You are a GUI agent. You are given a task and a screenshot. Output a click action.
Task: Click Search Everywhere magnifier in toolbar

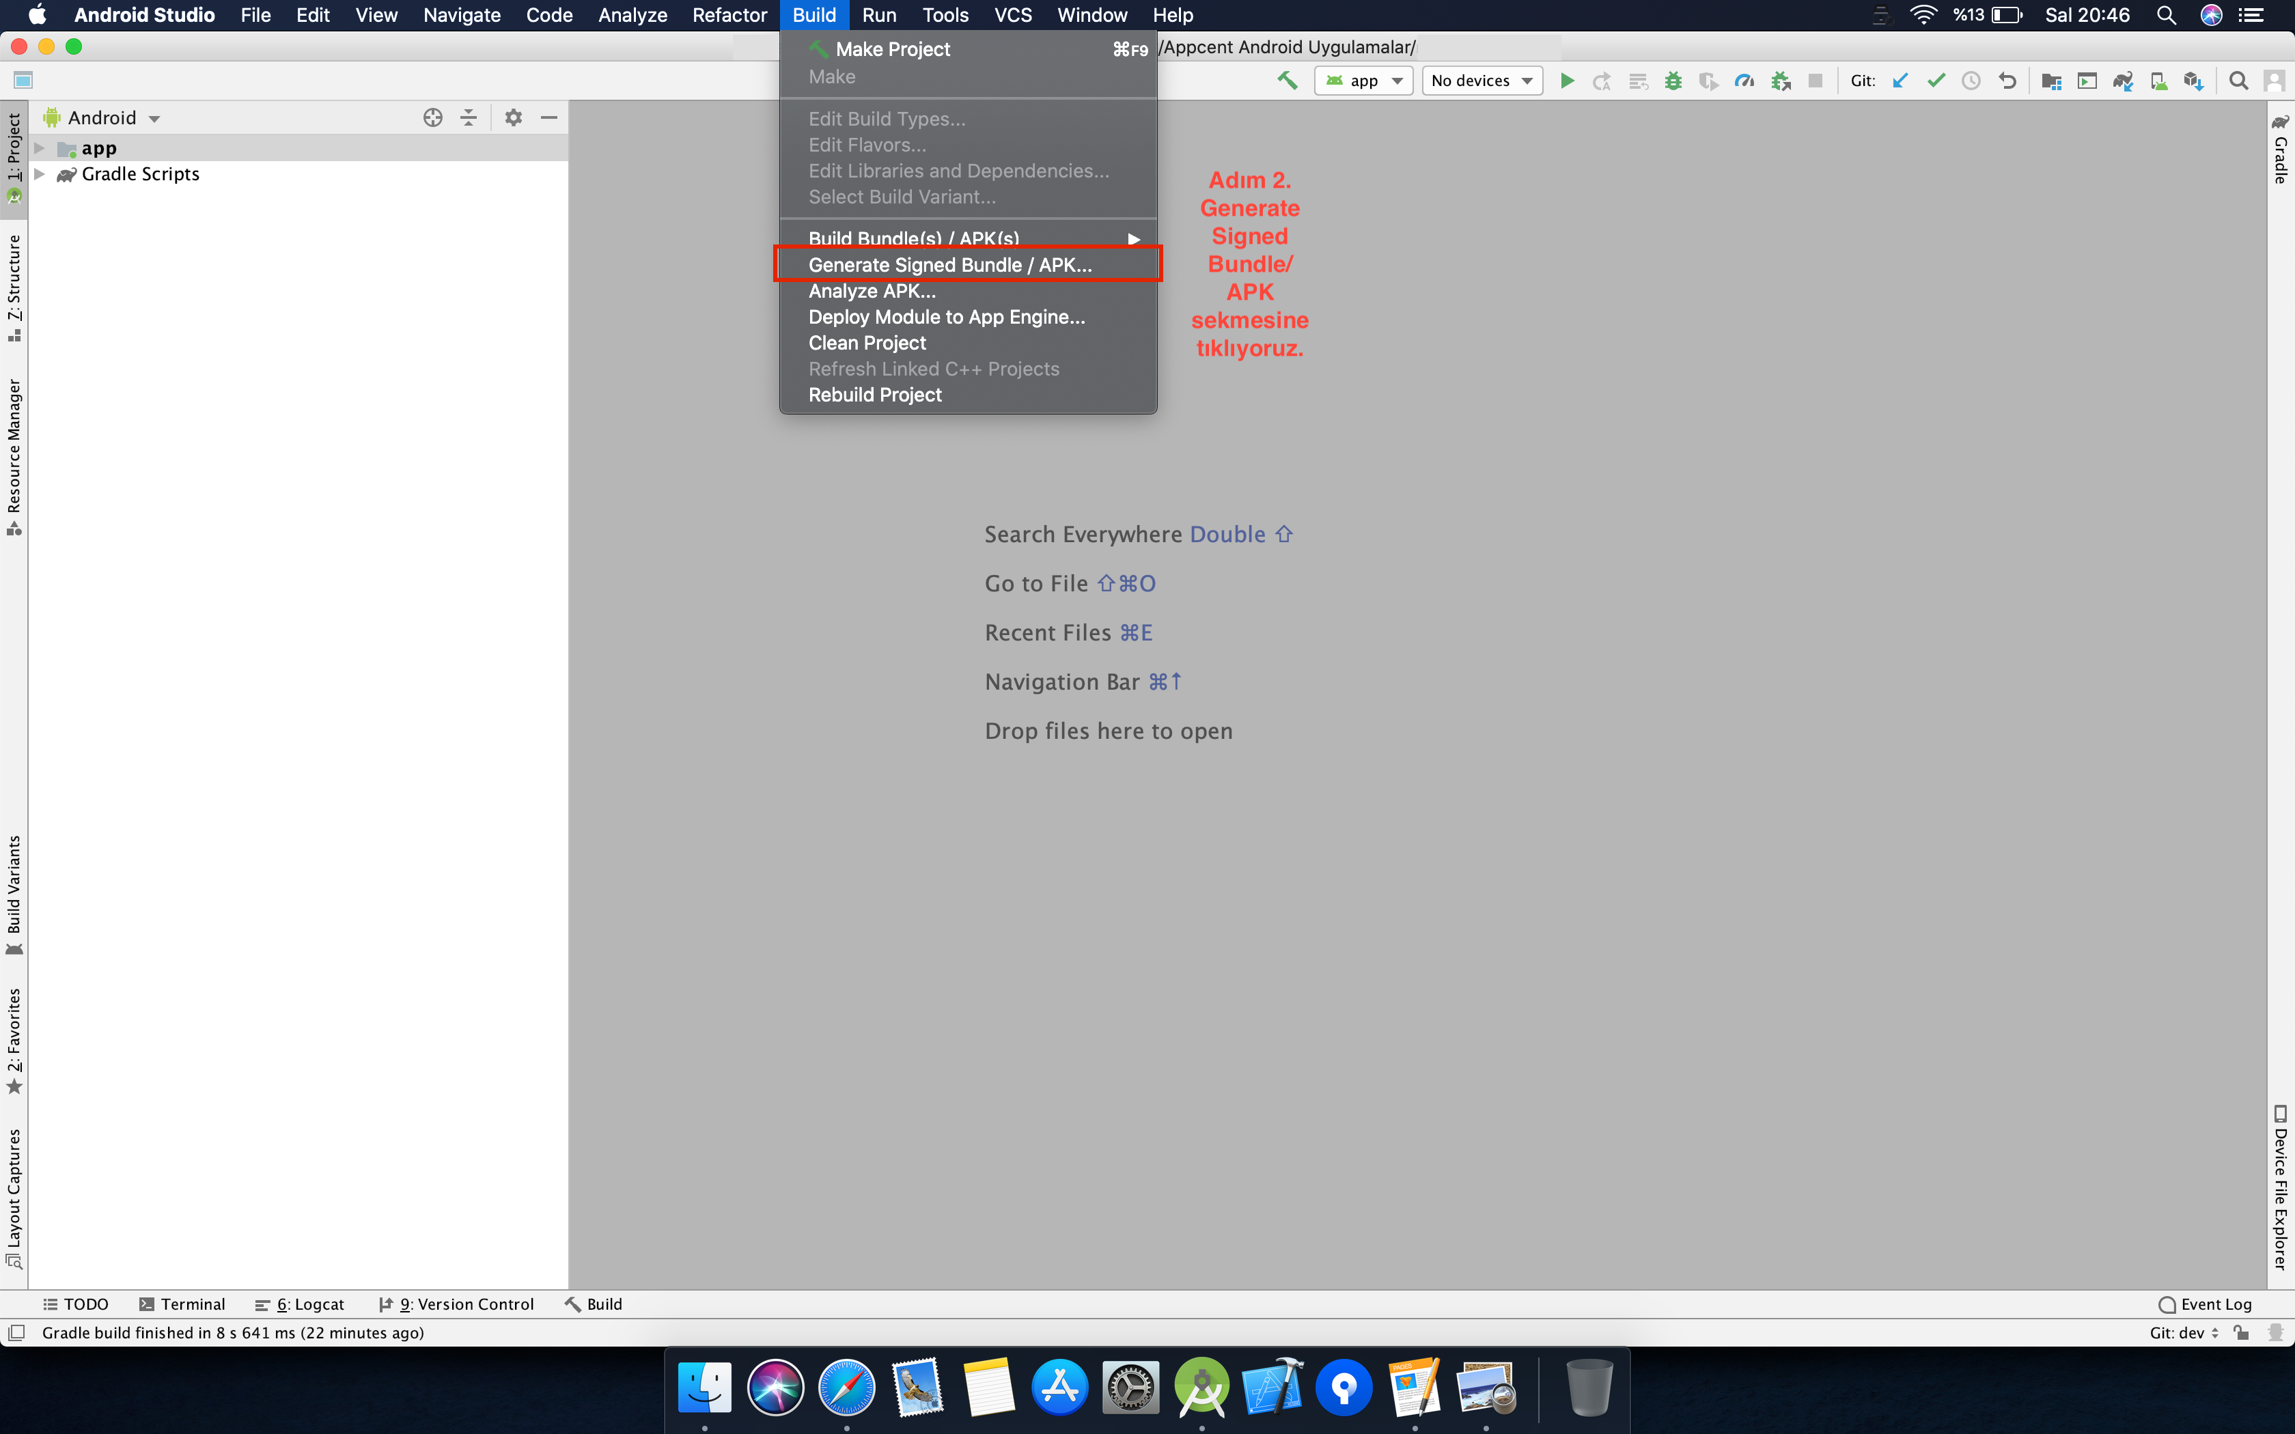[x=2238, y=81]
